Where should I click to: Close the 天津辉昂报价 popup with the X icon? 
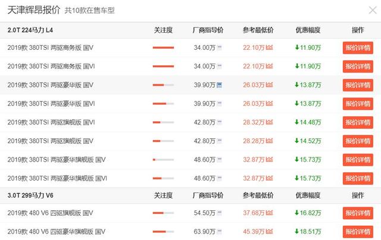373,11
